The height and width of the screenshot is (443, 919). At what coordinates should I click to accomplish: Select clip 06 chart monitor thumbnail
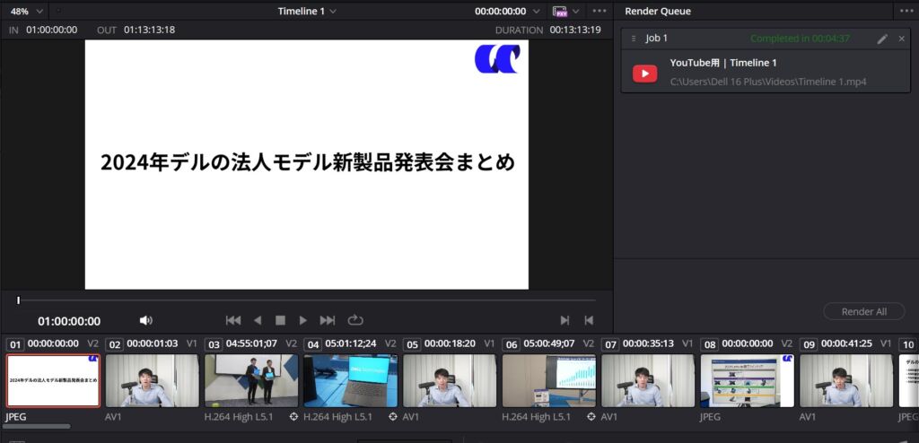549,381
